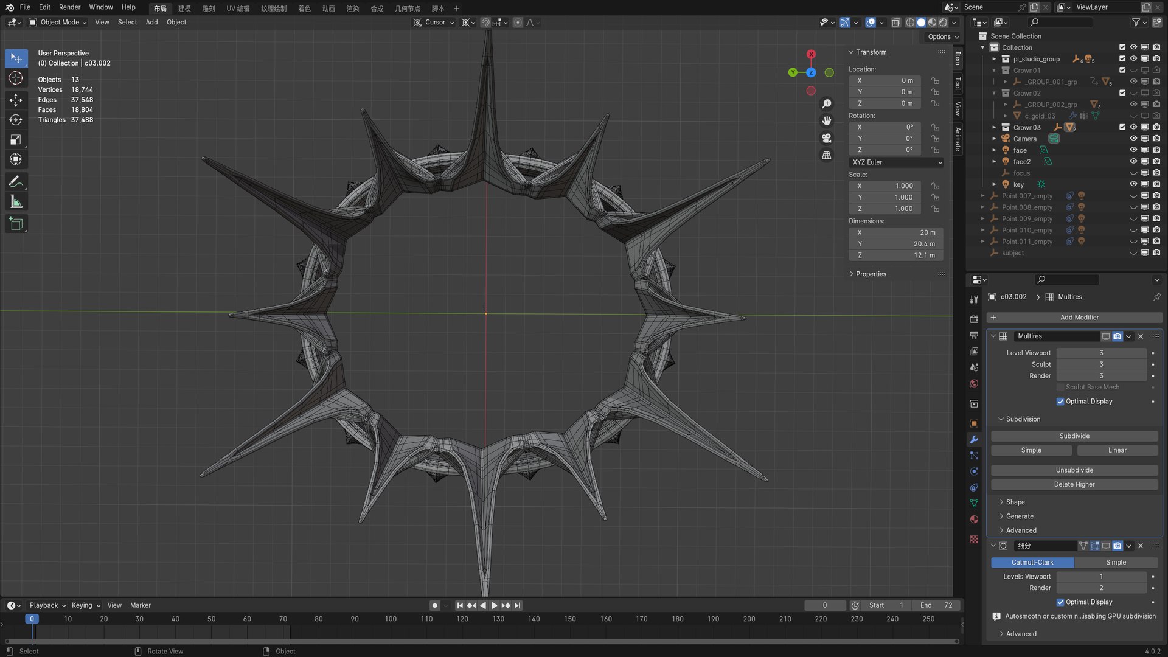Open the Tool sidebar tab
Screen dimensions: 1168x657
(x=958, y=83)
